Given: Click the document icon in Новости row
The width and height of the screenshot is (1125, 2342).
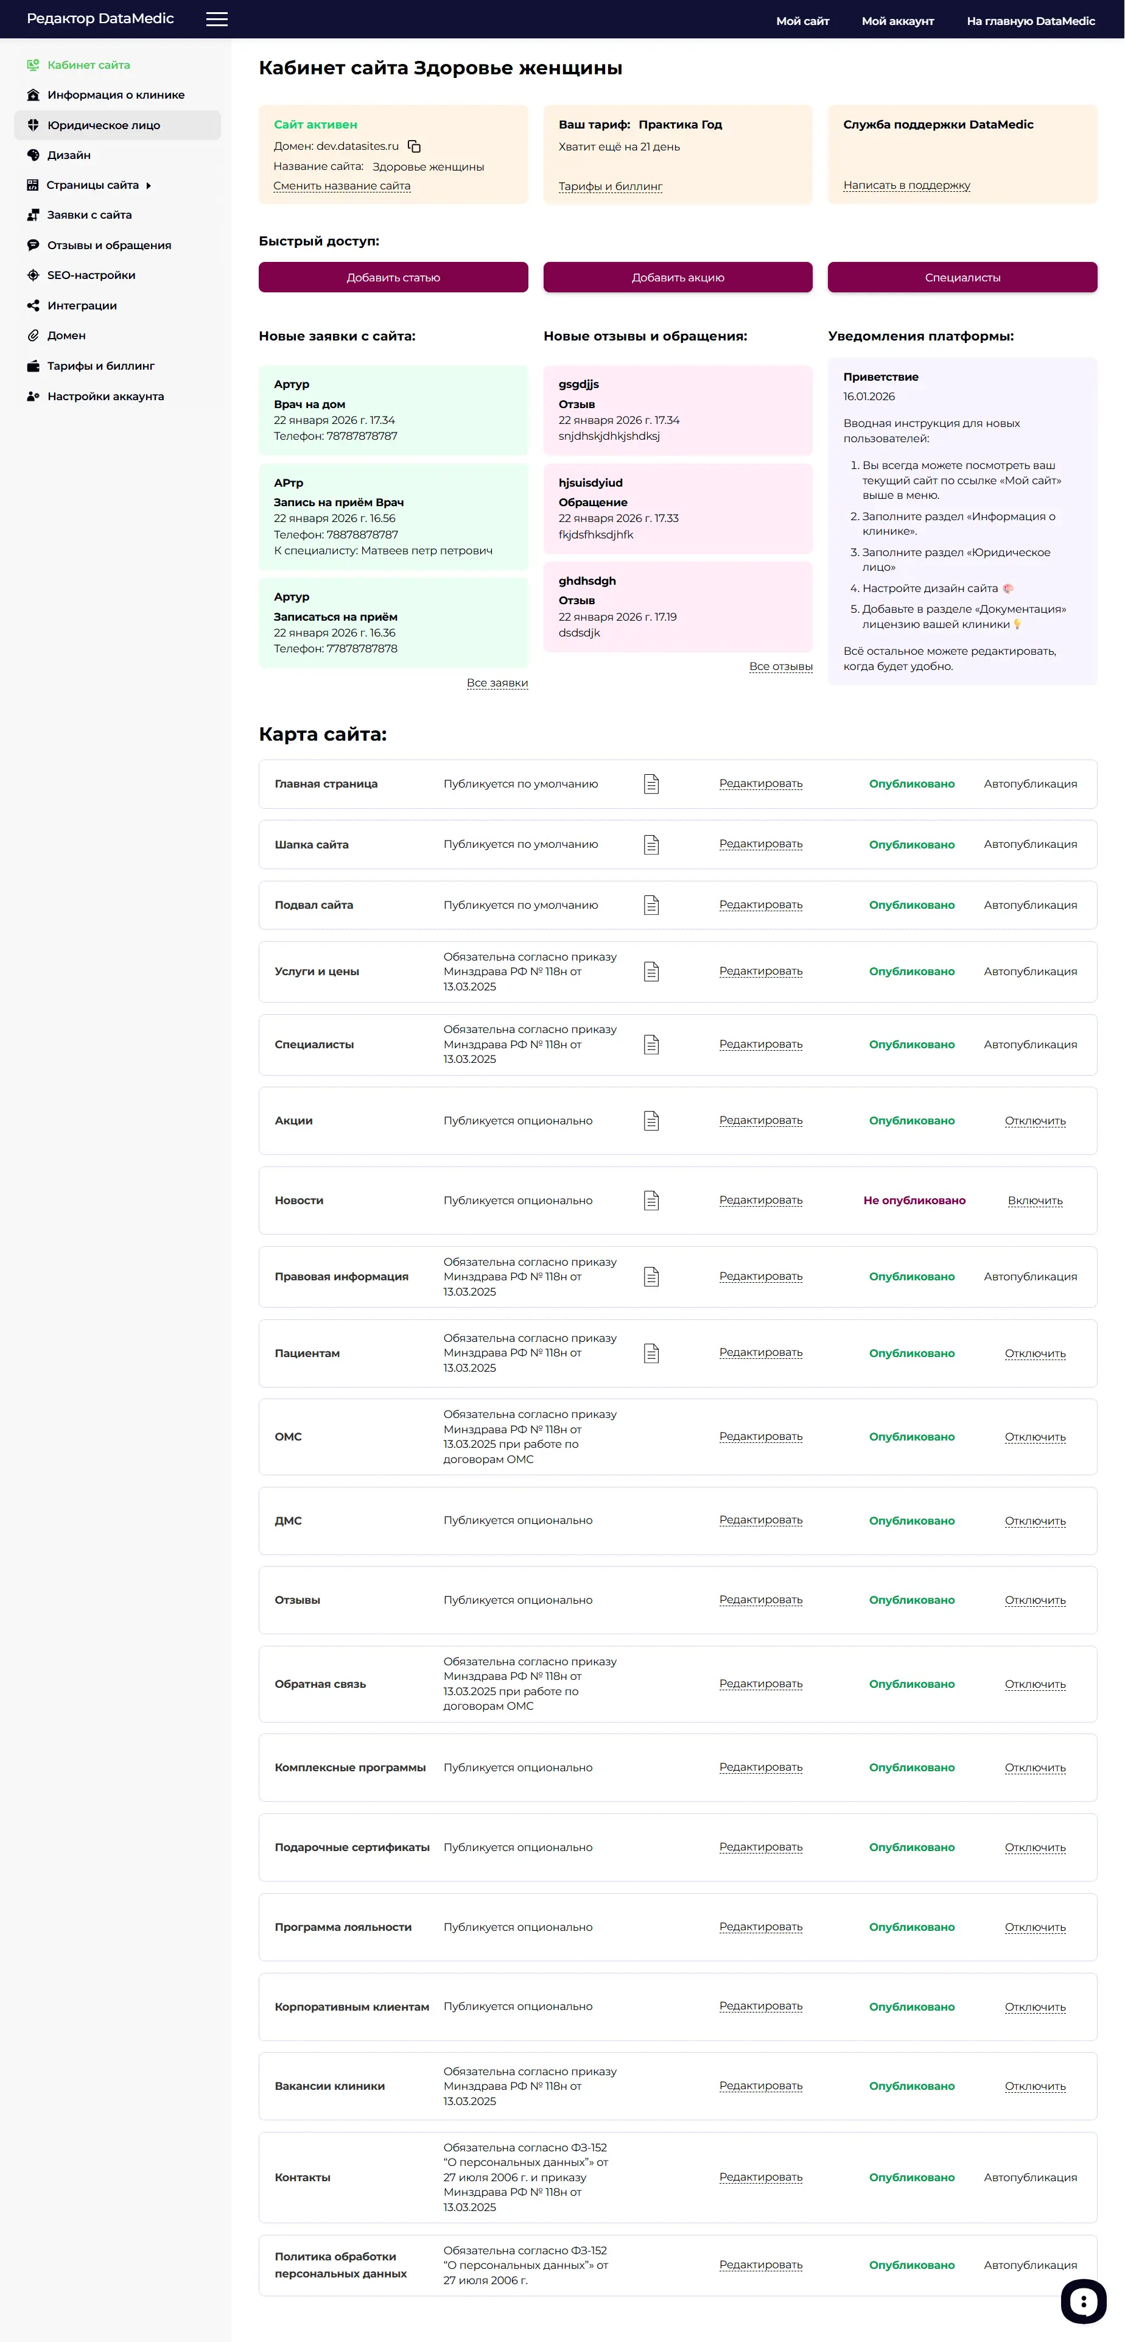Looking at the screenshot, I should [651, 1200].
